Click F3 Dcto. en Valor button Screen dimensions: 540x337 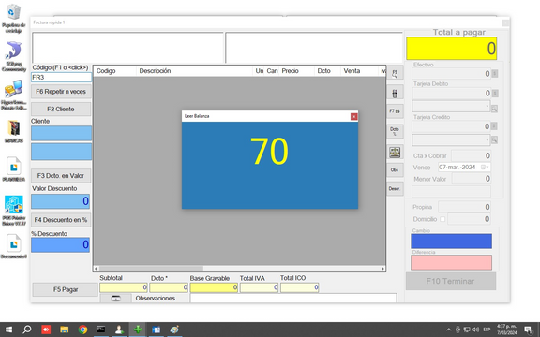pyautogui.click(x=61, y=175)
